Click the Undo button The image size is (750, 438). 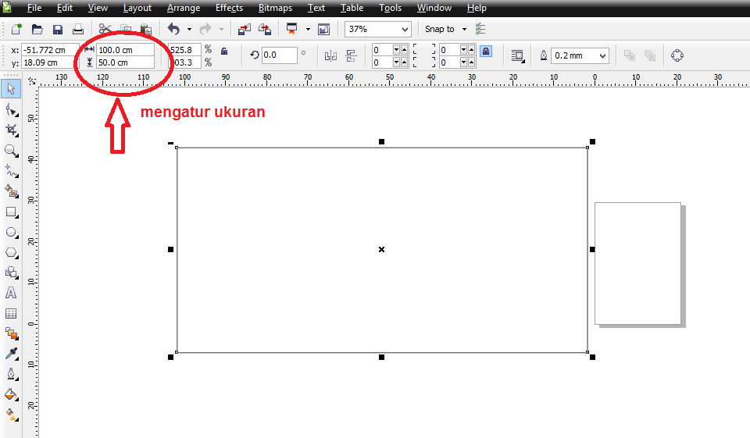(173, 30)
